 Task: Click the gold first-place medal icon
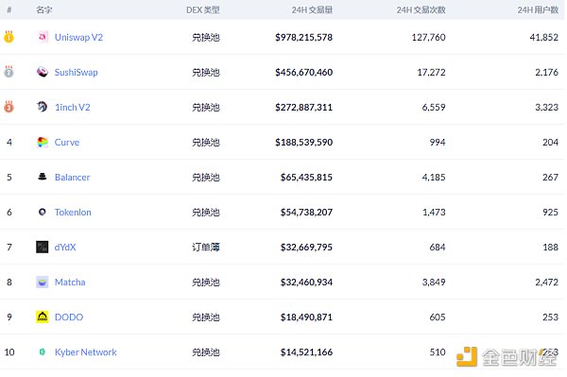tap(9, 37)
